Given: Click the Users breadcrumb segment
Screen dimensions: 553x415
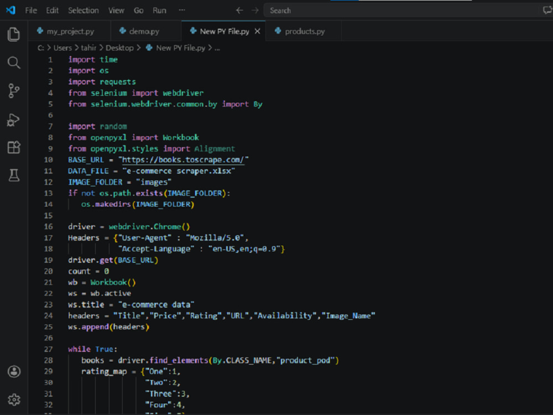Looking at the screenshot, I should point(62,48).
